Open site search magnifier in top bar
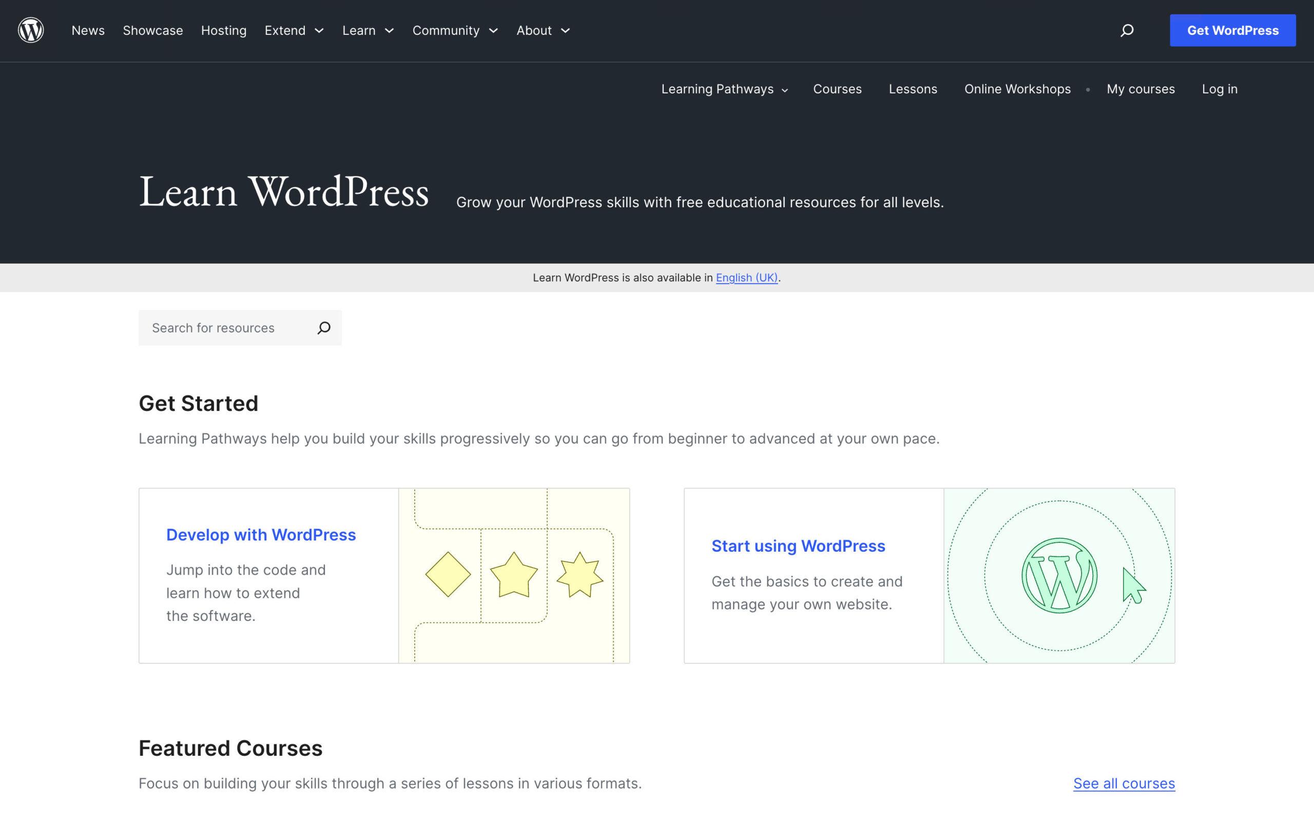The width and height of the screenshot is (1314, 821). tap(1127, 30)
